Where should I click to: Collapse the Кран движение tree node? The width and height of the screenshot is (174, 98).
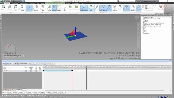click(4, 69)
